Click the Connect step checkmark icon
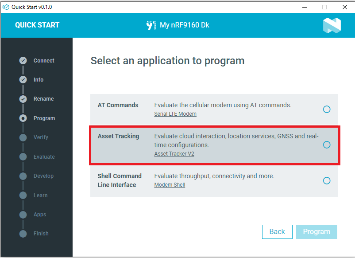This screenshot has width=355, height=258. point(23,61)
